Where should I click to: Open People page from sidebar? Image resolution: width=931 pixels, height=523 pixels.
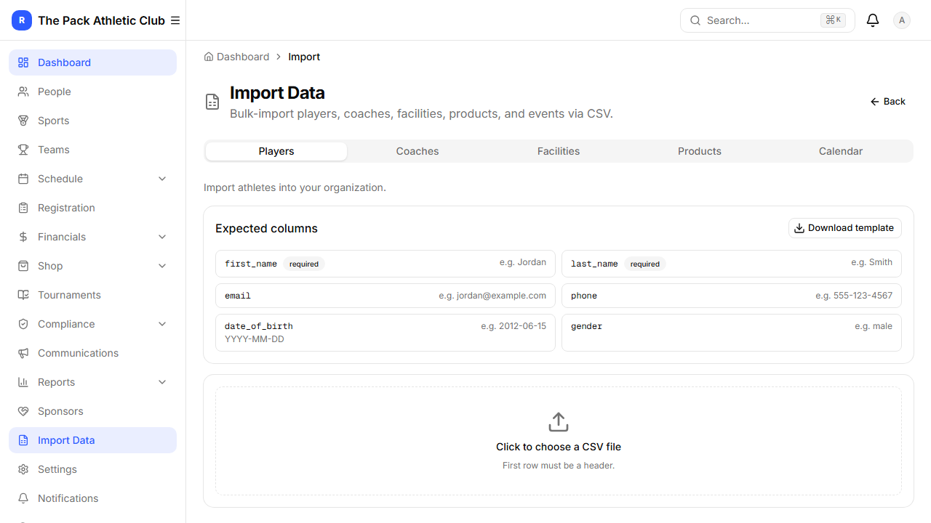[92, 92]
